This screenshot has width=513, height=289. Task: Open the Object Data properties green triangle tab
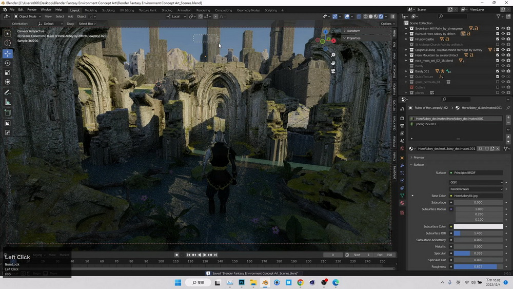click(402, 196)
